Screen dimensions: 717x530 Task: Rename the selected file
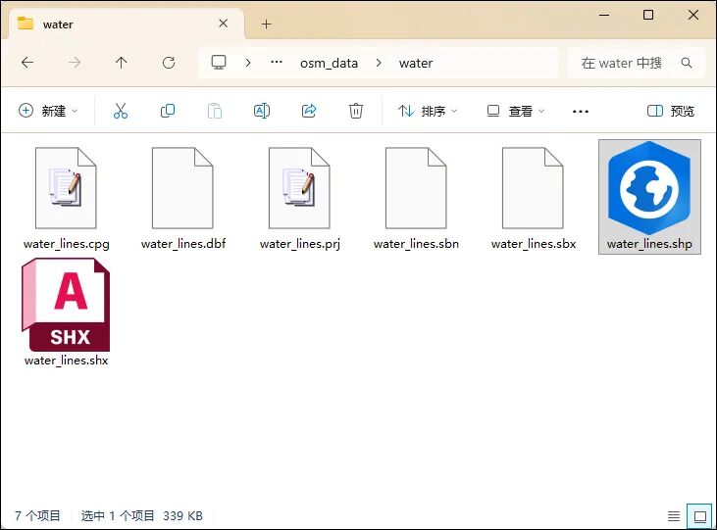262,111
